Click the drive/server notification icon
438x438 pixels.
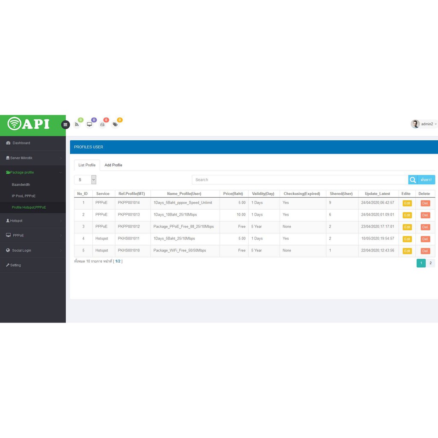(x=102, y=124)
